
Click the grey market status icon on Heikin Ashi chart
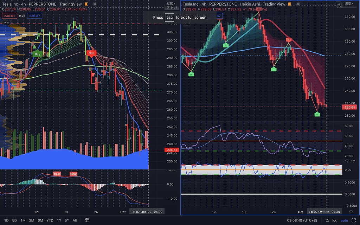point(298,4)
